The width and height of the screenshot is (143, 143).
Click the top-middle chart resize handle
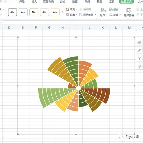(76, 37)
